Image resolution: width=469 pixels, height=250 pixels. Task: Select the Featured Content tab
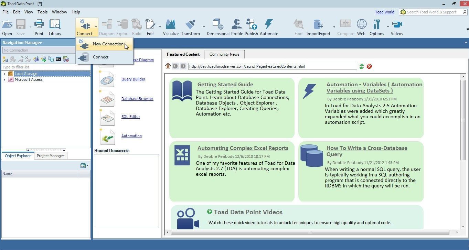tap(183, 54)
